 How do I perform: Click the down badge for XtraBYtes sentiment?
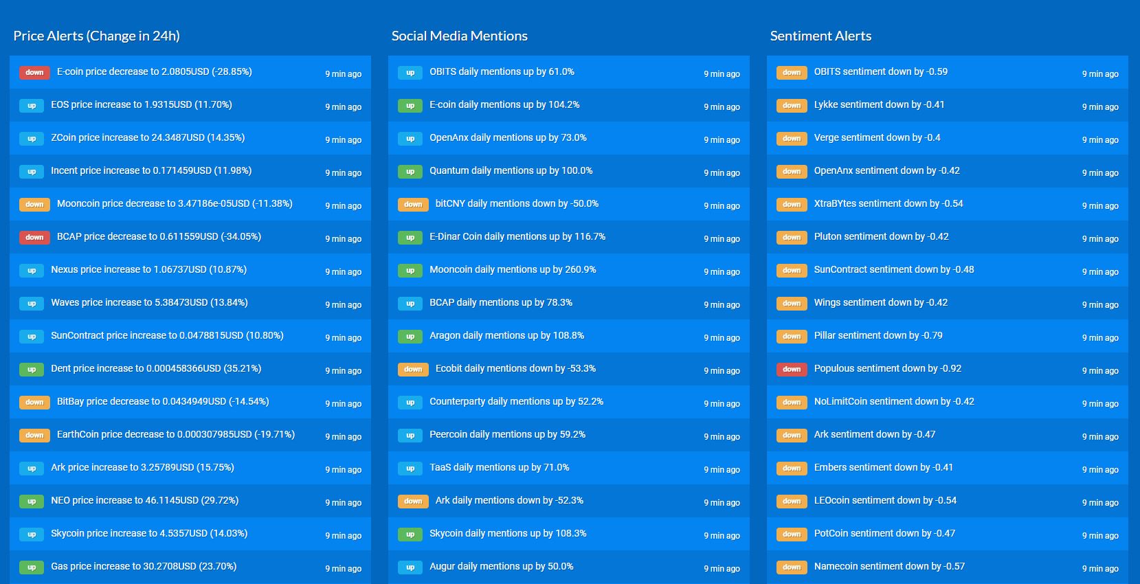coord(792,204)
